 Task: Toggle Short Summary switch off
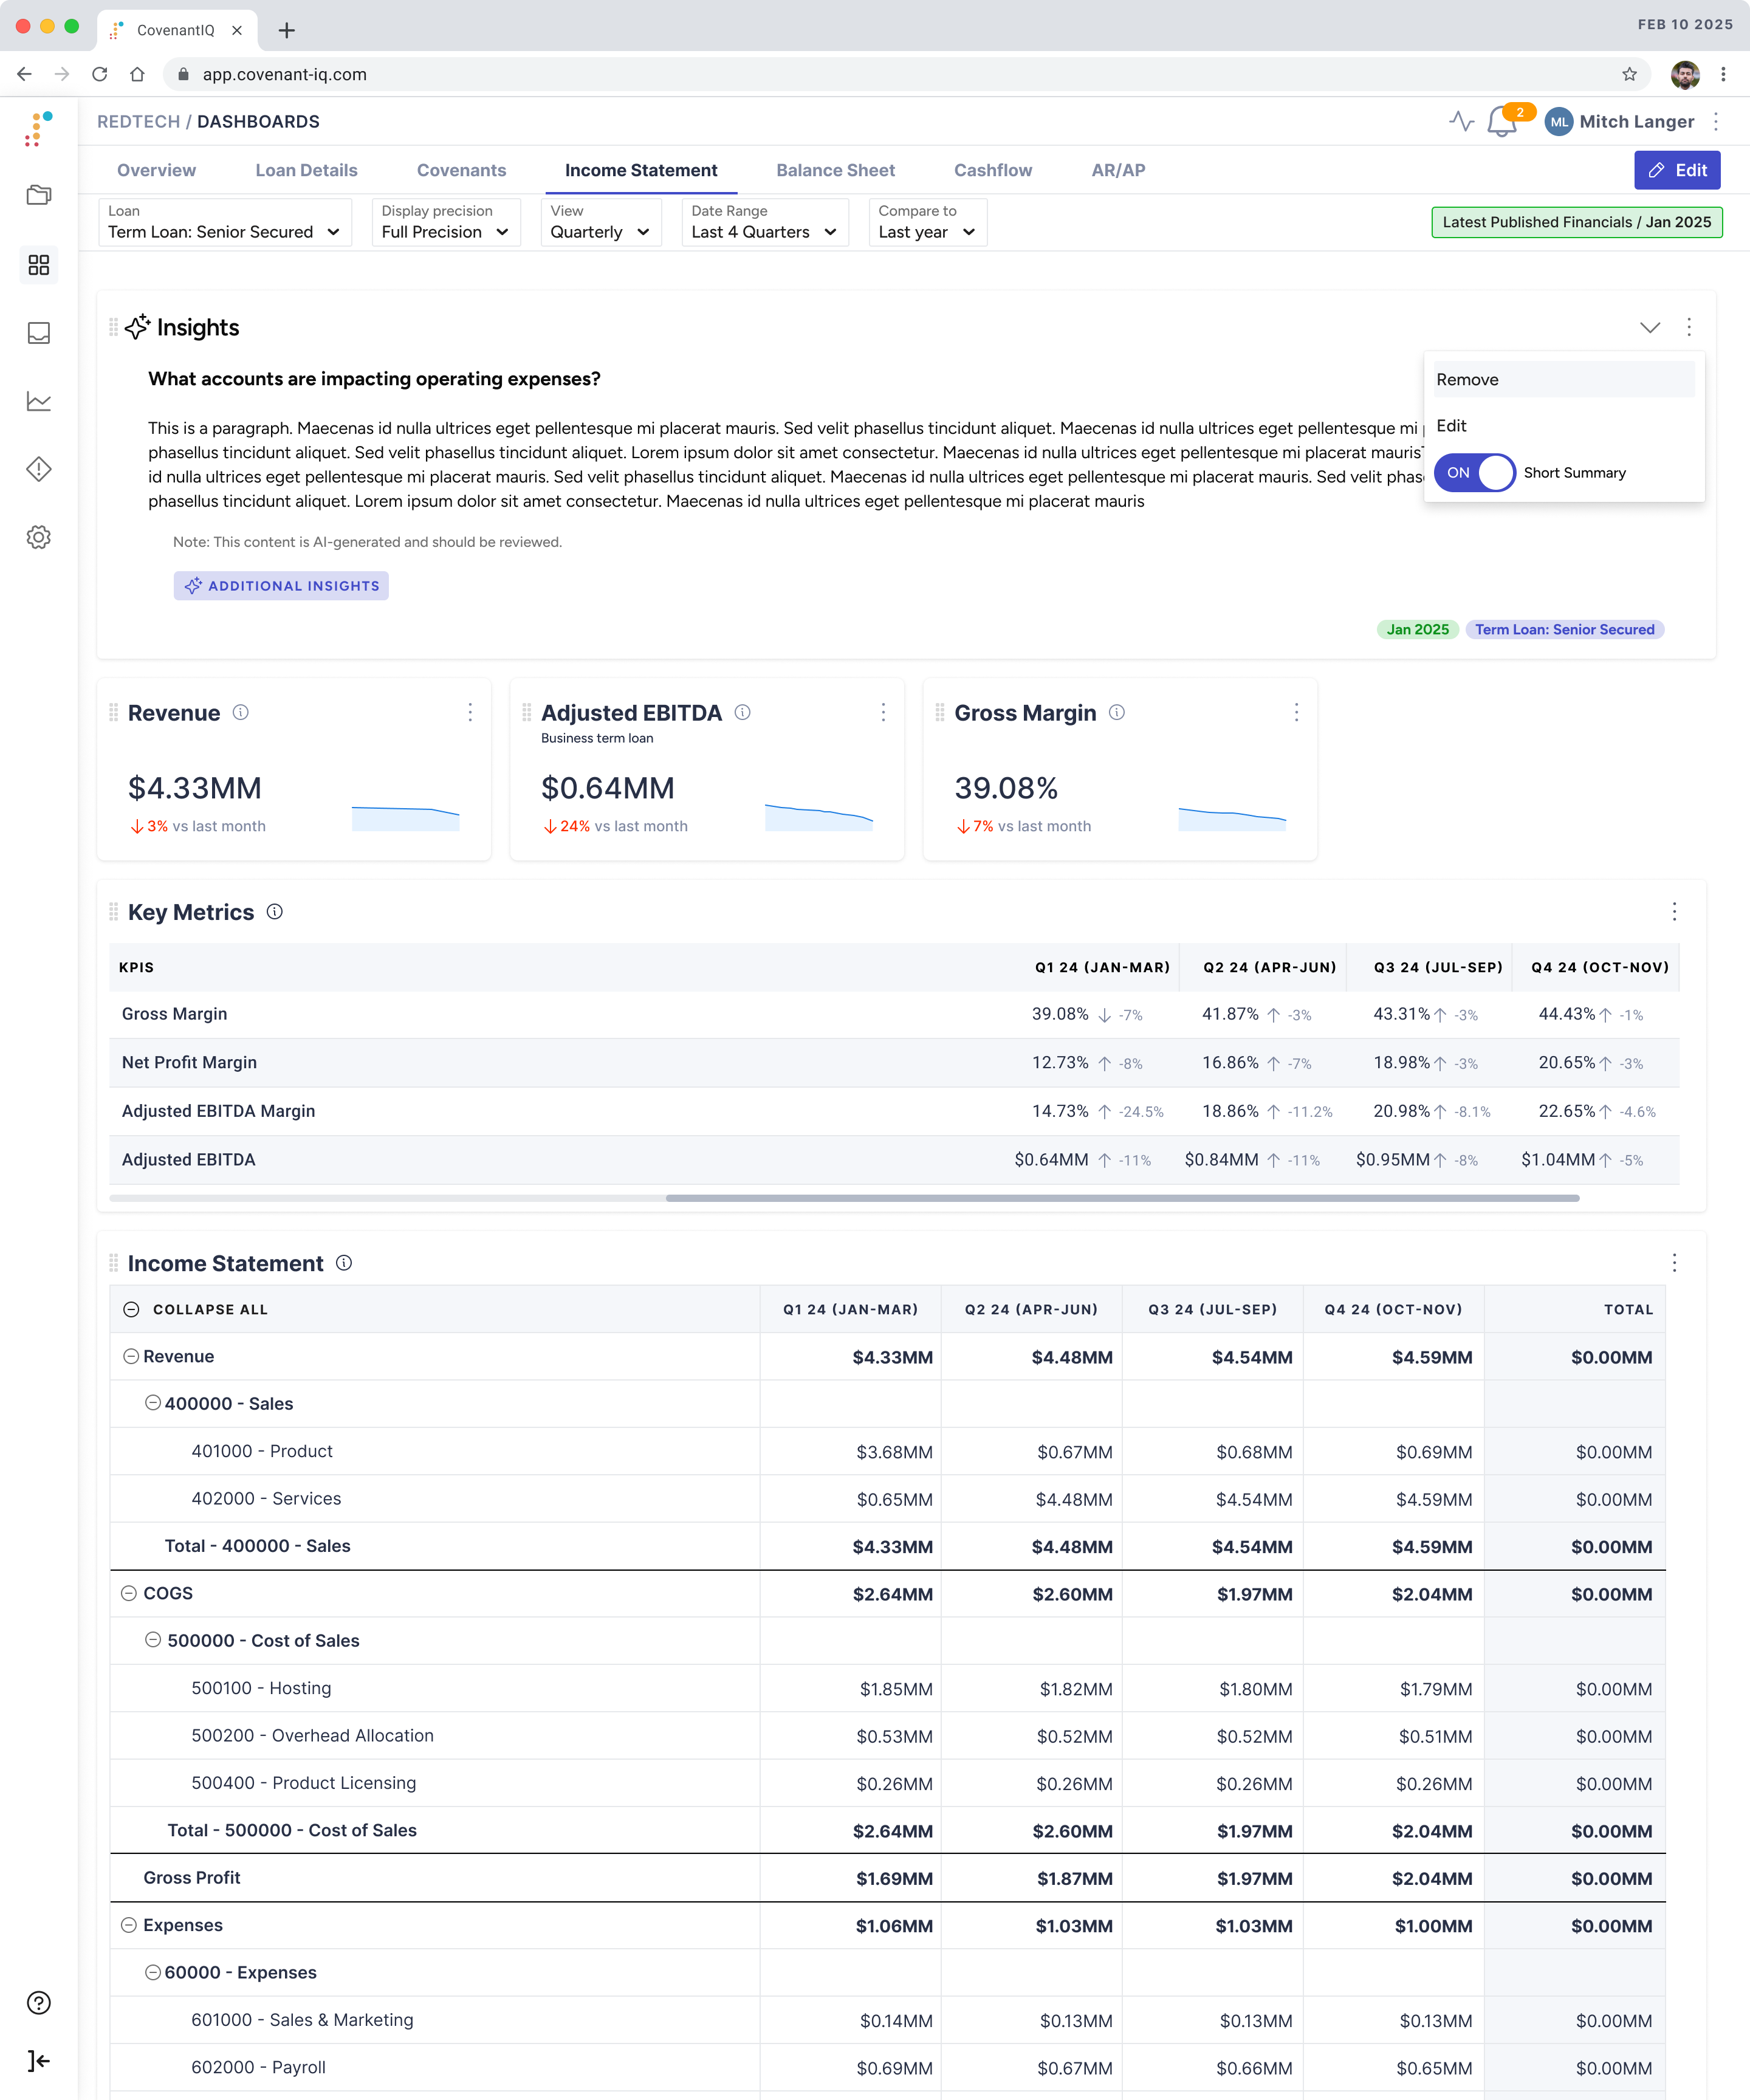tap(1475, 473)
